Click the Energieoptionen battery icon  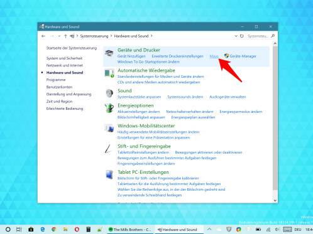pos(109,108)
